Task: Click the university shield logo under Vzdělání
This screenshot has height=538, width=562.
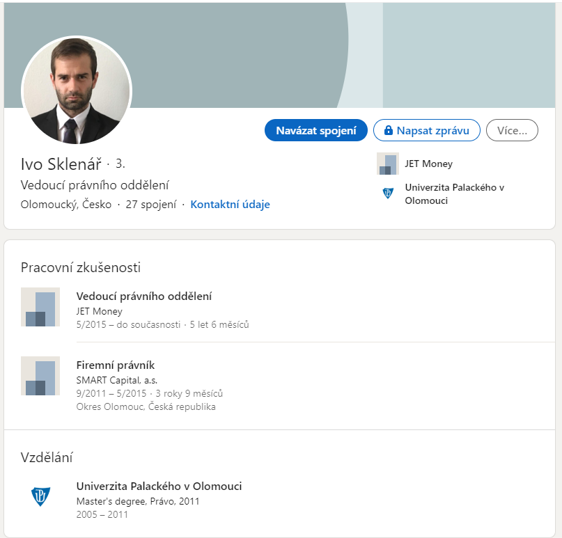Action: [40, 496]
